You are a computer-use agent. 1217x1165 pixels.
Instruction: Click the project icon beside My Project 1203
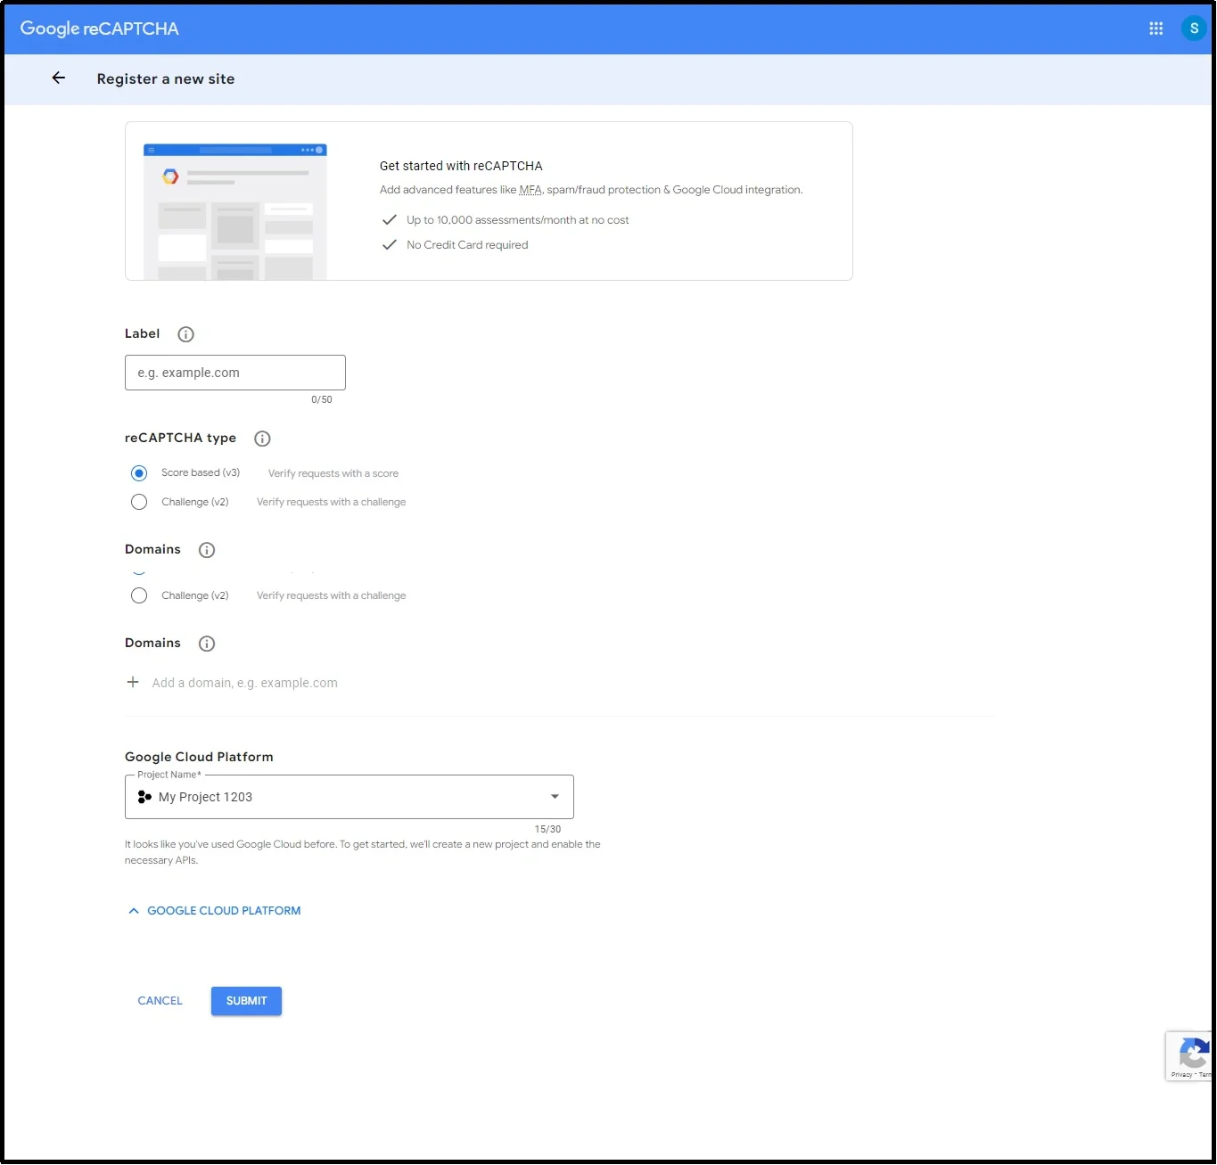(x=144, y=797)
